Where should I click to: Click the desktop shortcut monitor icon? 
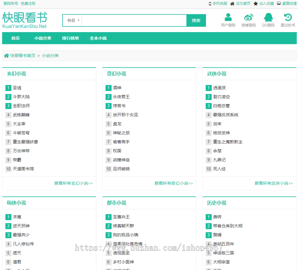[278, 3]
